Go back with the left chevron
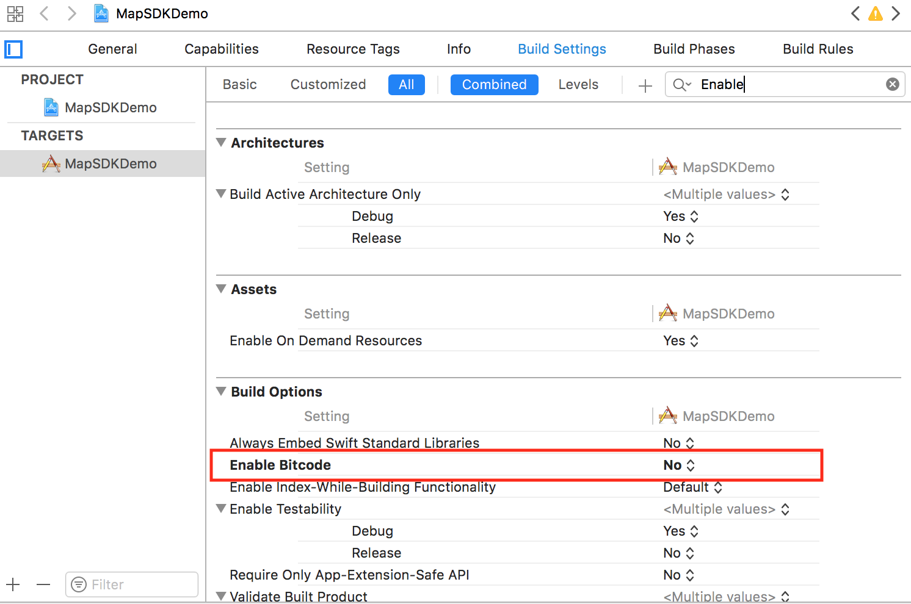 (44, 13)
